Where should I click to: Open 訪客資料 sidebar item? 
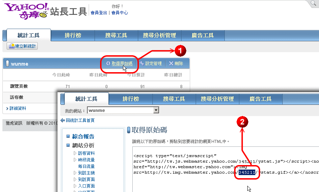[x=86, y=153]
